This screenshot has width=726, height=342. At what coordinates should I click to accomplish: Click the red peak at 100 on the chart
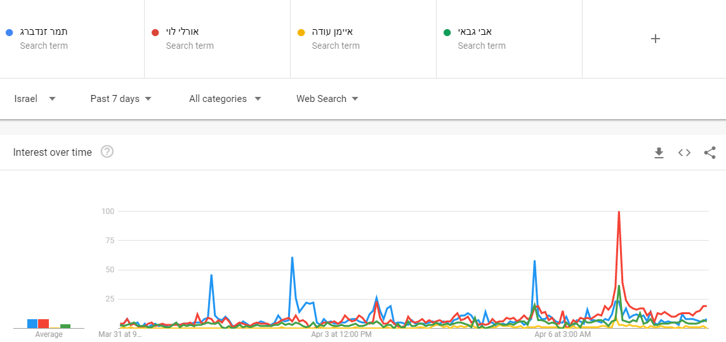619,212
